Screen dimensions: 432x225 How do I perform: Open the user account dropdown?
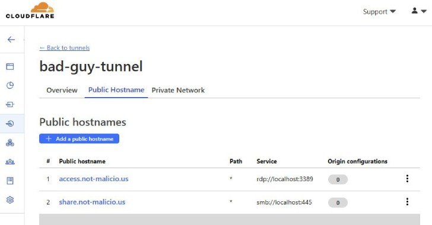(419, 11)
